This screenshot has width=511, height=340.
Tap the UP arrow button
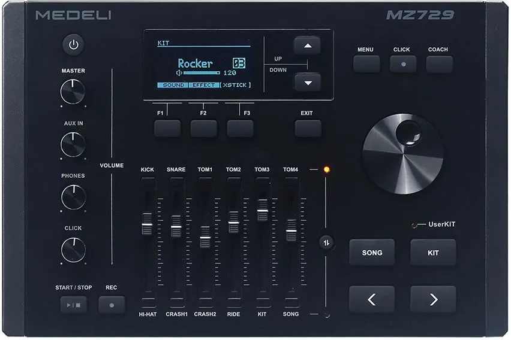307,45
